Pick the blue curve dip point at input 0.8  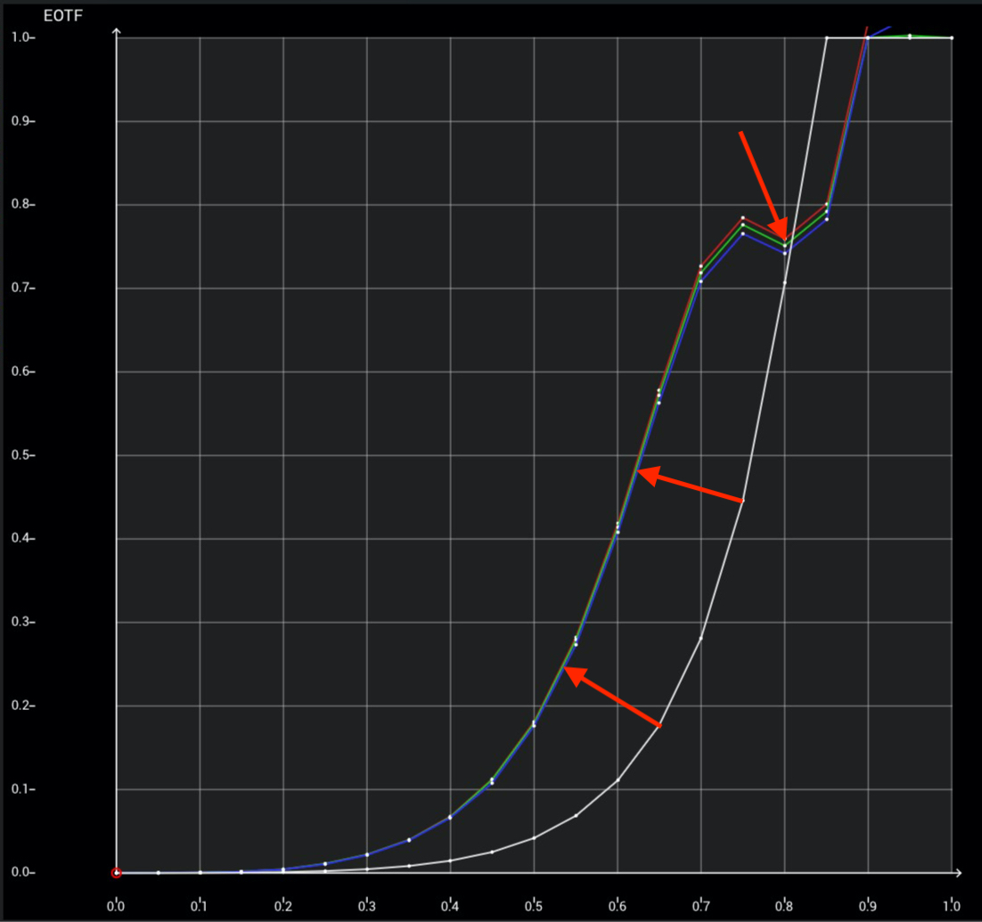(x=784, y=253)
